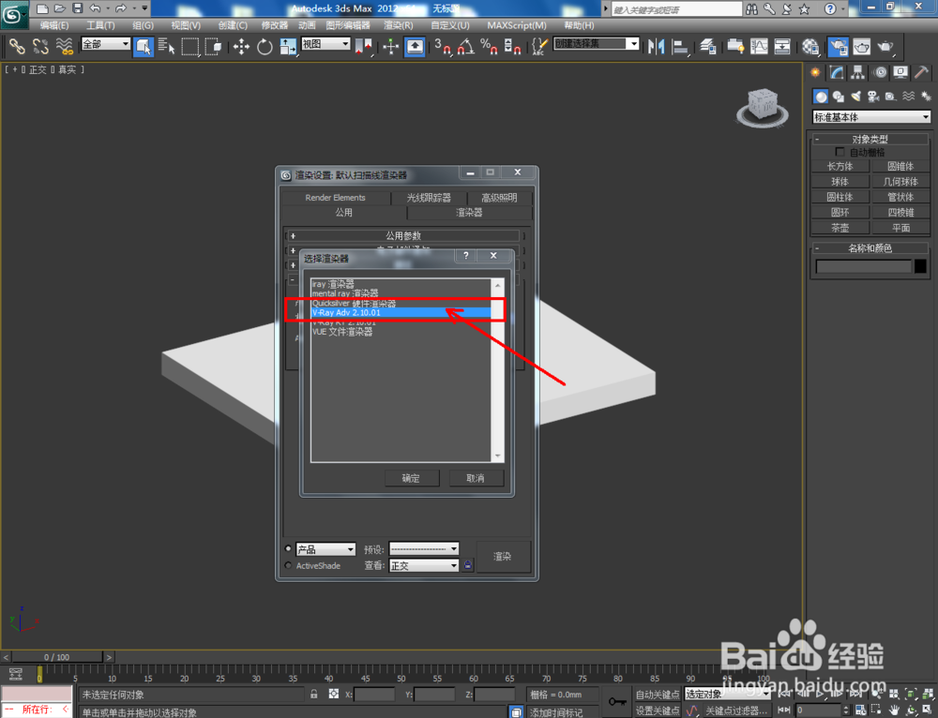
Task: Click the 渲染 render button
Action: 503,556
